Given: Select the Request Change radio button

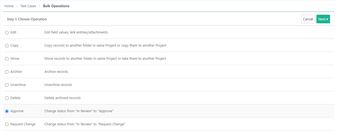Looking at the screenshot, I should tap(7, 124).
